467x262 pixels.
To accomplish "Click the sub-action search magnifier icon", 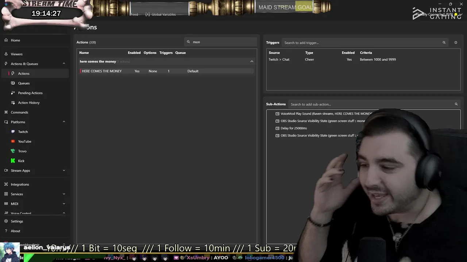I will tap(456, 104).
